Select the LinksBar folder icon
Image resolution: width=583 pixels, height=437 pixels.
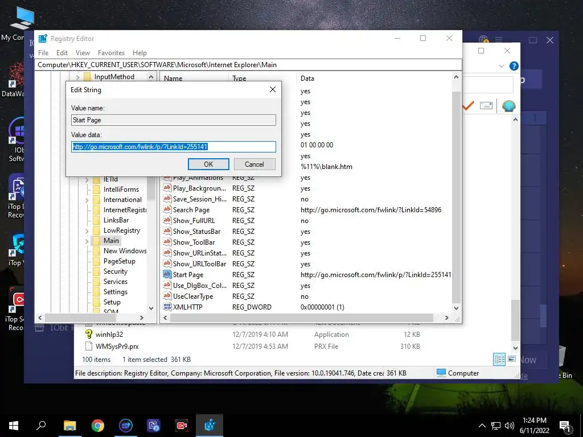[x=96, y=220]
